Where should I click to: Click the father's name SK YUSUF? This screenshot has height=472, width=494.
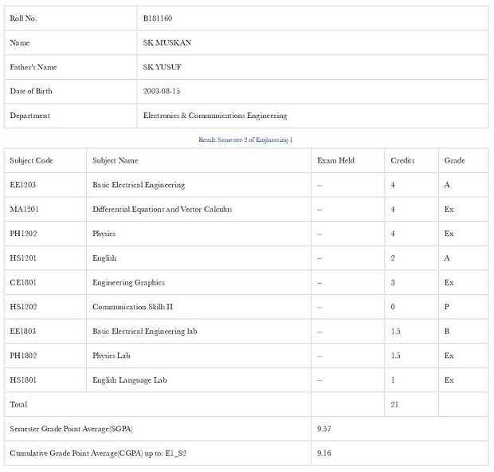point(162,67)
